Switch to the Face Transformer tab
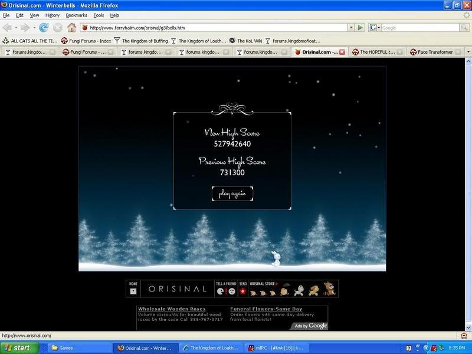The height and width of the screenshot is (354, 472). 435,52
